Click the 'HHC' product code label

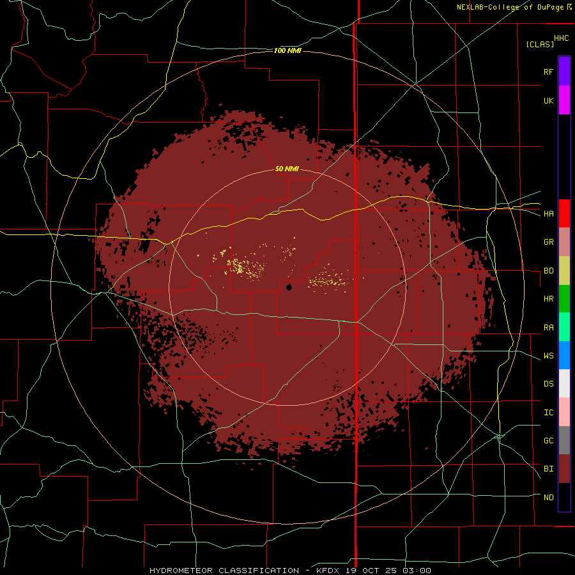click(x=562, y=38)
